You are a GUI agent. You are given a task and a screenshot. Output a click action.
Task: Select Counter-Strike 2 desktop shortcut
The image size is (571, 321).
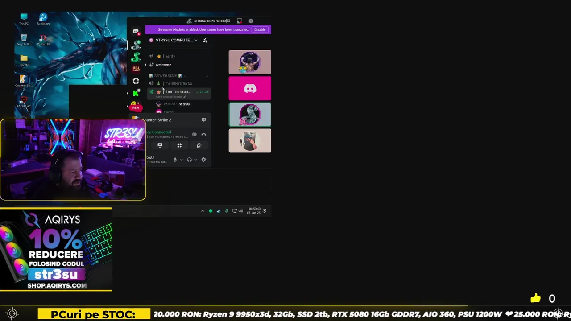(x=23, y=82)
